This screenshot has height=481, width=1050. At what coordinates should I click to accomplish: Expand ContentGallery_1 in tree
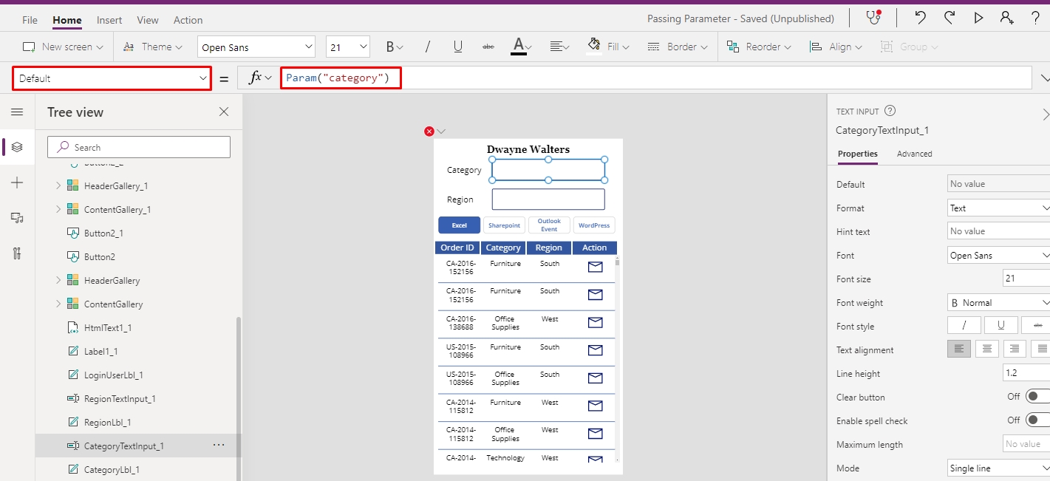pyautogui.click(x=58, y=210)
